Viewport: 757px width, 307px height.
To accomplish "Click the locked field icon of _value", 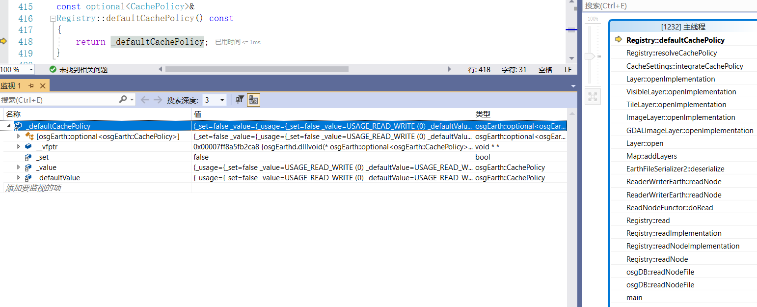I will point(28,167).
